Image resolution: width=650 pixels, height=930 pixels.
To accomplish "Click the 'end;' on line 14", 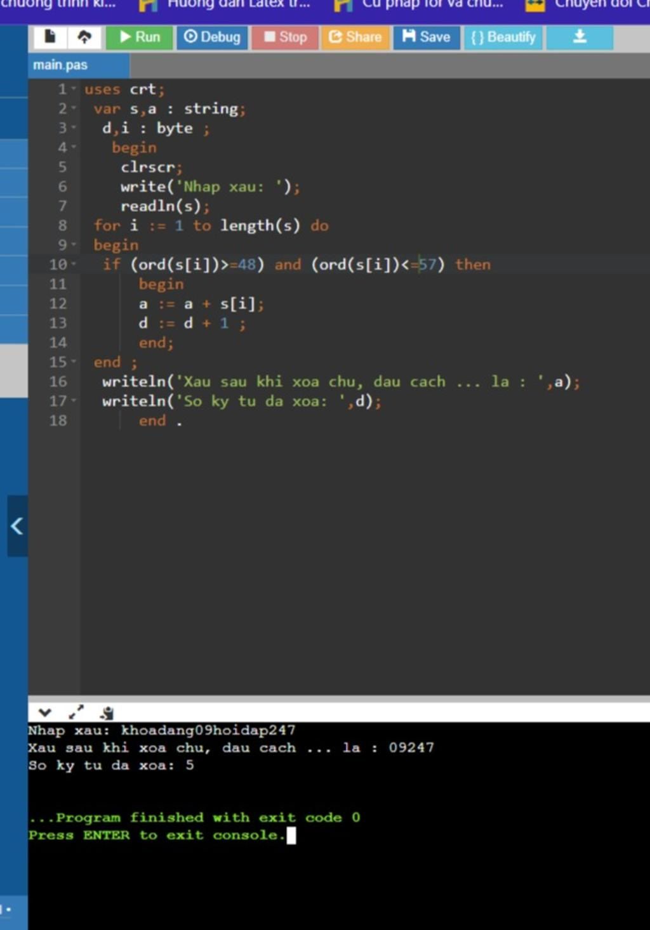I will [156, 343].
